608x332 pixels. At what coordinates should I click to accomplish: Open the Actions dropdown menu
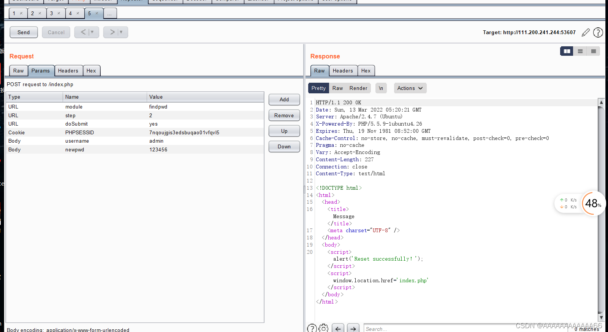[410, 88]
